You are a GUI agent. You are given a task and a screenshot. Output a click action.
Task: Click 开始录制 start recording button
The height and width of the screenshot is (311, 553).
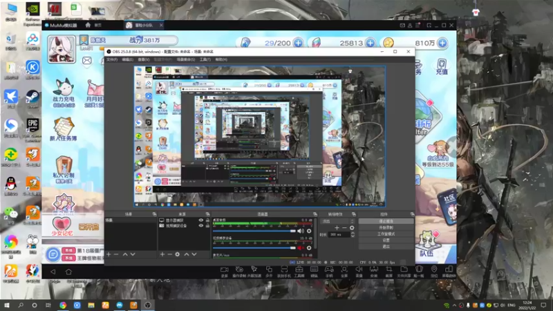pyautogui.click(x=386, y=228)
